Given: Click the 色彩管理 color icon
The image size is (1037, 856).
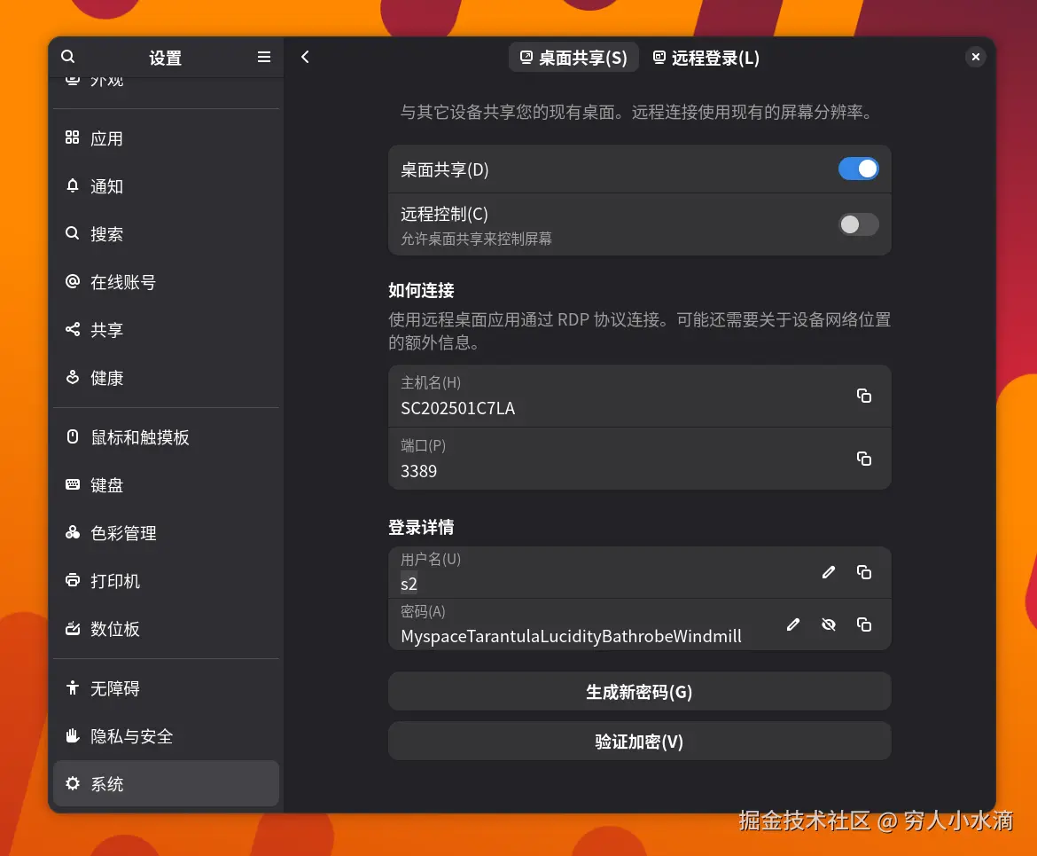Looking at the screenshot, I should (72, 532).
